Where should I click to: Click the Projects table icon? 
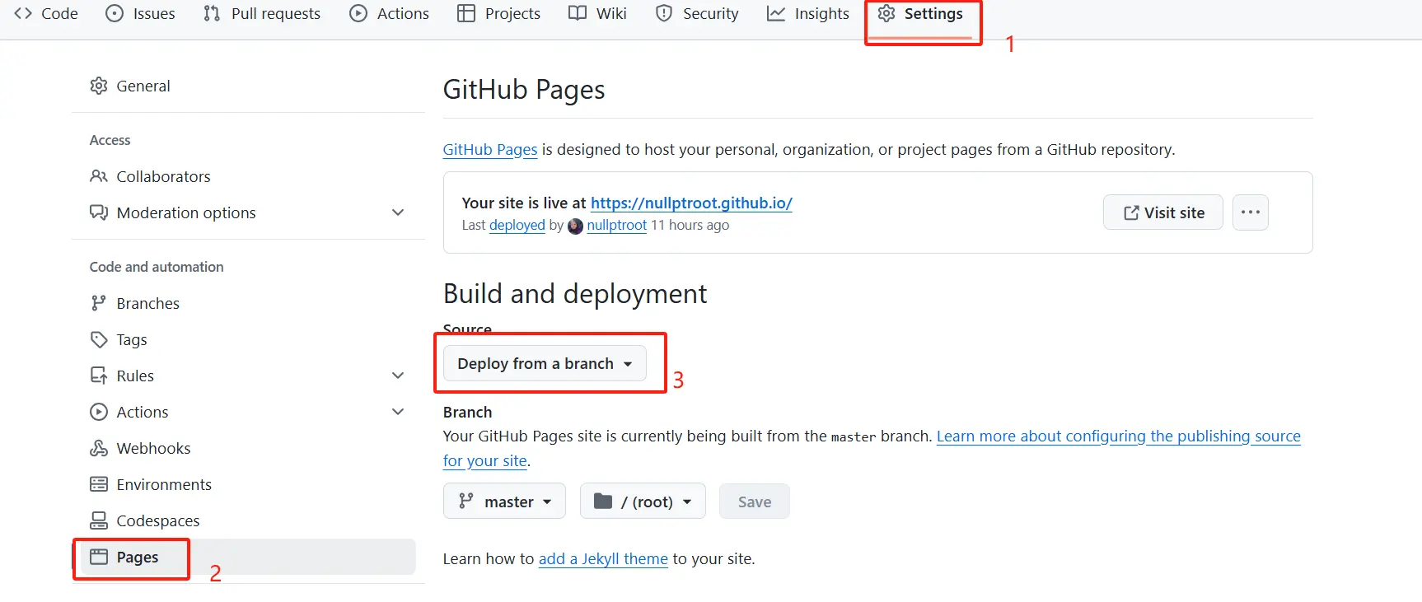(x=466, y=13)
